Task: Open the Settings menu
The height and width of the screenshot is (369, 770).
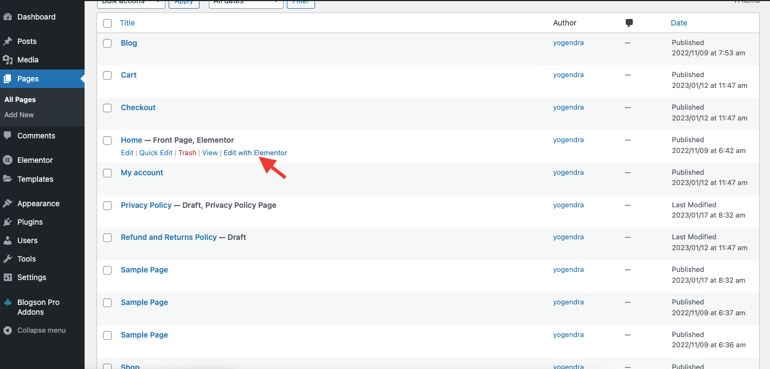Action: (31, 277)
